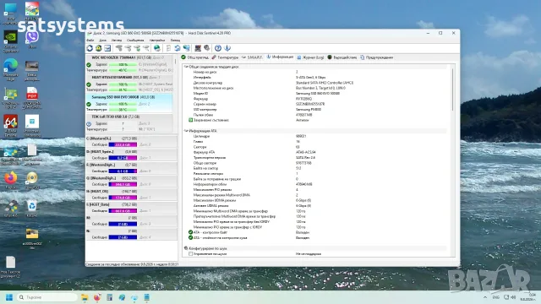Click the Standard SATA AHCI Controller value
The width and height of the screenshot is (541, 304).
[x=325, y=83]
